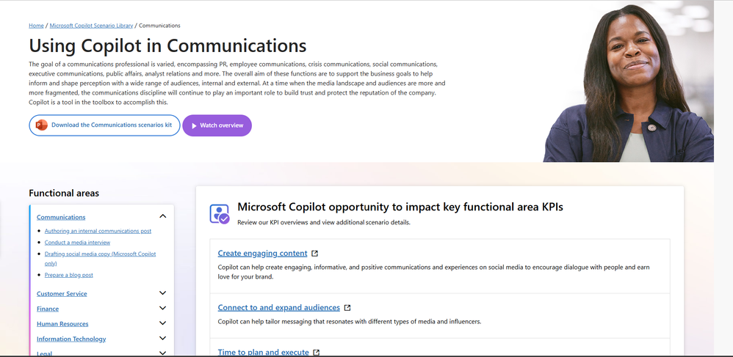The height and width of the screenshot is (357, 733).
Task: Click the Communications breadcrumb text
Action: [x=159, y=26]
